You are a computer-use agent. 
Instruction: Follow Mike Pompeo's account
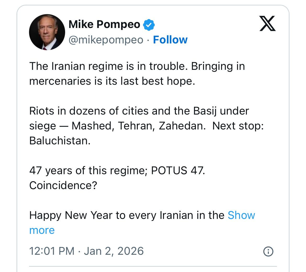click(170, 40)
